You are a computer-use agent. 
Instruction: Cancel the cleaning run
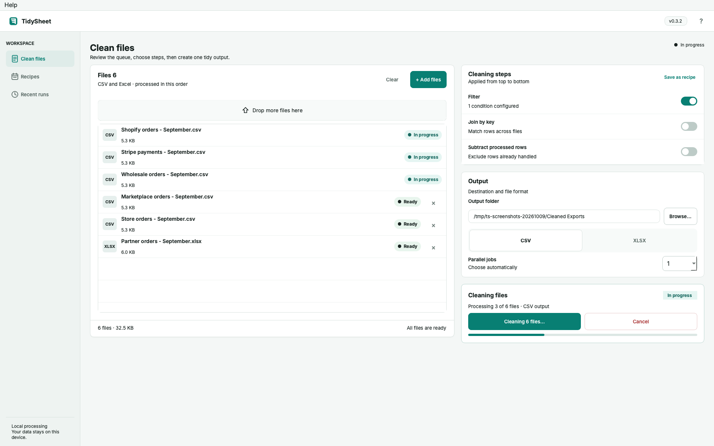click(640, 321)
